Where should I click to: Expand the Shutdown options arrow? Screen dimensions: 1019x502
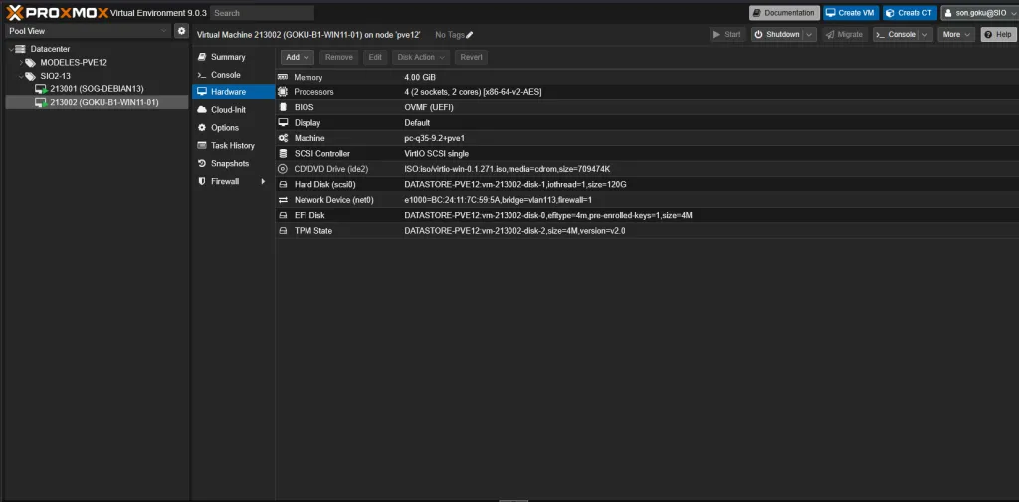click(809, 35)
